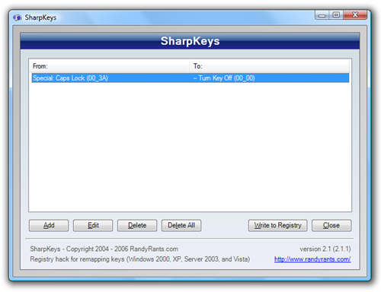The image size is (381, 292).
Task: Click the SharpKeys copyright 2004 - 2006 text
Action: click(104, 249)
